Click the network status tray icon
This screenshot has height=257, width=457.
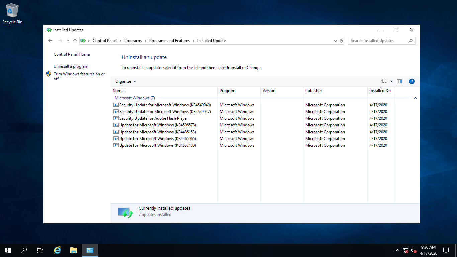point(406,250)
